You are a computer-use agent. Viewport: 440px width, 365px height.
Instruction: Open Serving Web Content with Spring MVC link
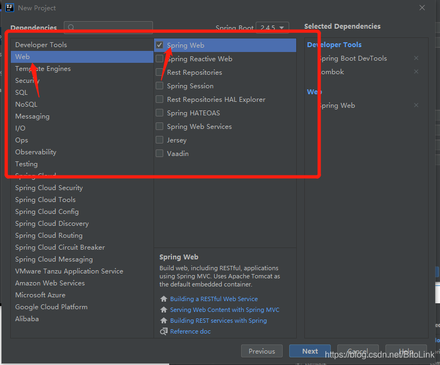click(225, 310)
